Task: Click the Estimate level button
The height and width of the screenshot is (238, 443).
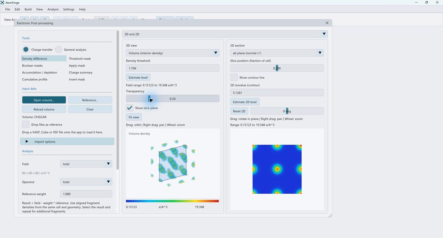Action: (x=138, y=77)
